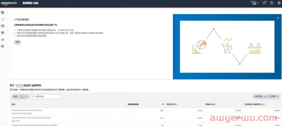Expand the 日期范围 date range dropdown
This screenshot has height=126, width=282.
(x=266, y=96)
